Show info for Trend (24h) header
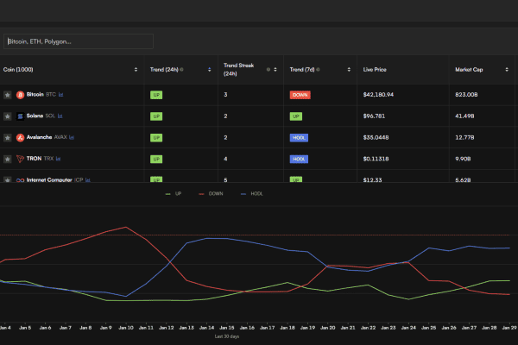 pos(181,70)
